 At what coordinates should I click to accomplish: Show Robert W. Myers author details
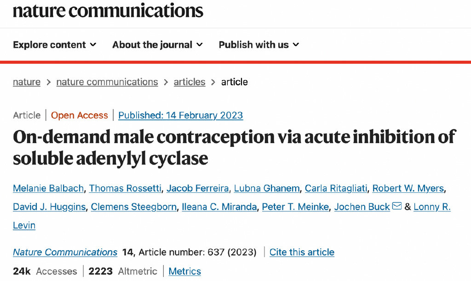pyautogui.click(x=408, y=188)
